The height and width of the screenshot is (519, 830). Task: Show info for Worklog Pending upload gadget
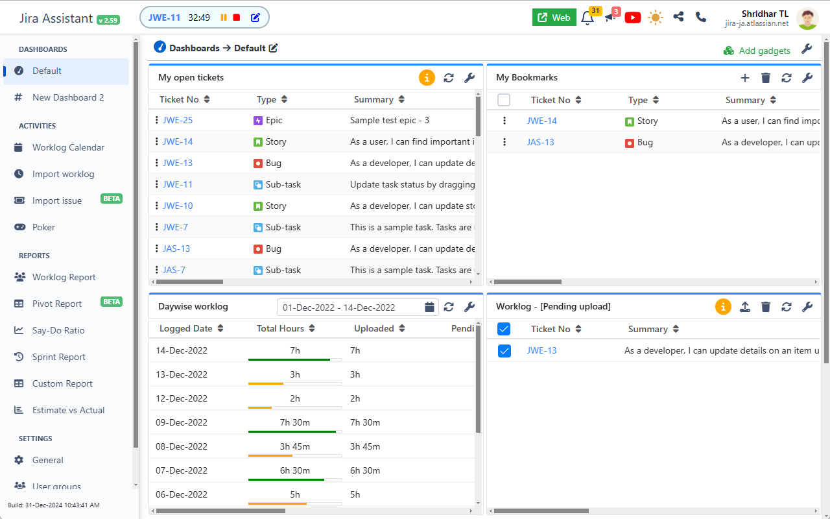[723, 307]
